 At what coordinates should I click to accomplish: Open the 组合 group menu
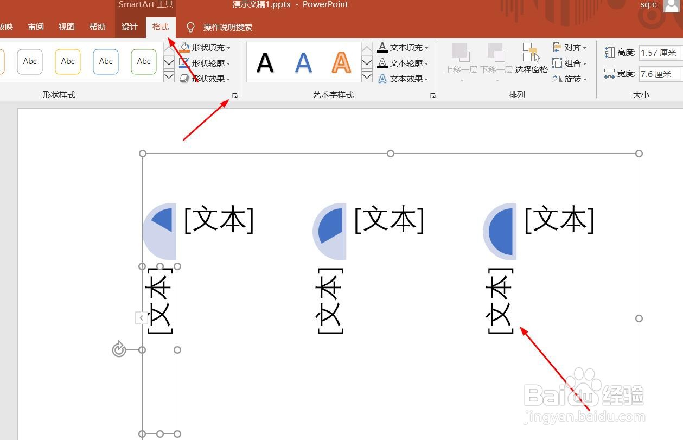point(570,63)
